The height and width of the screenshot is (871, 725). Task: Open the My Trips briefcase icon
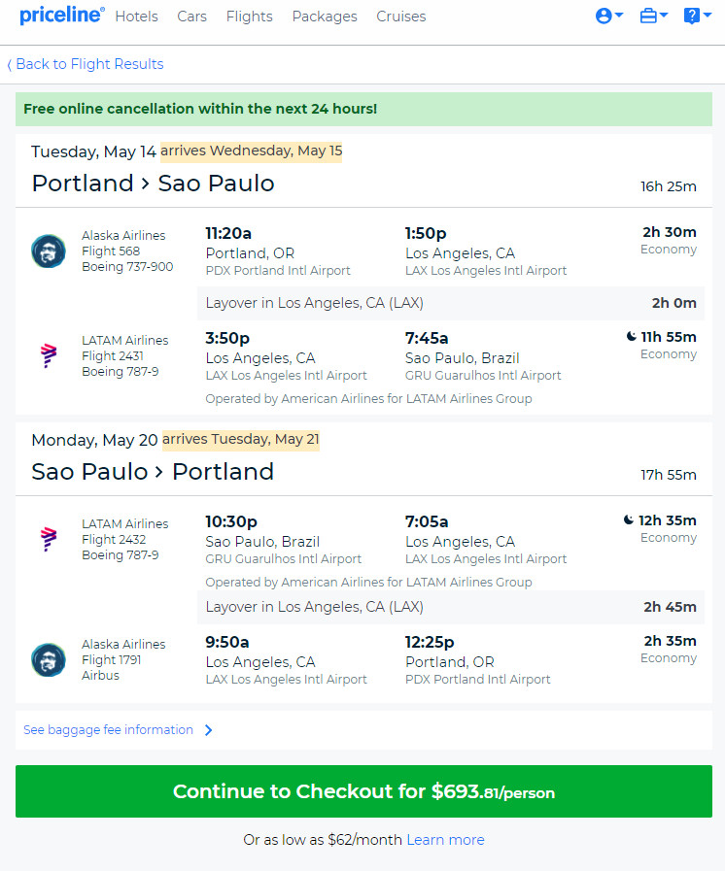click(x=648, y=17)
